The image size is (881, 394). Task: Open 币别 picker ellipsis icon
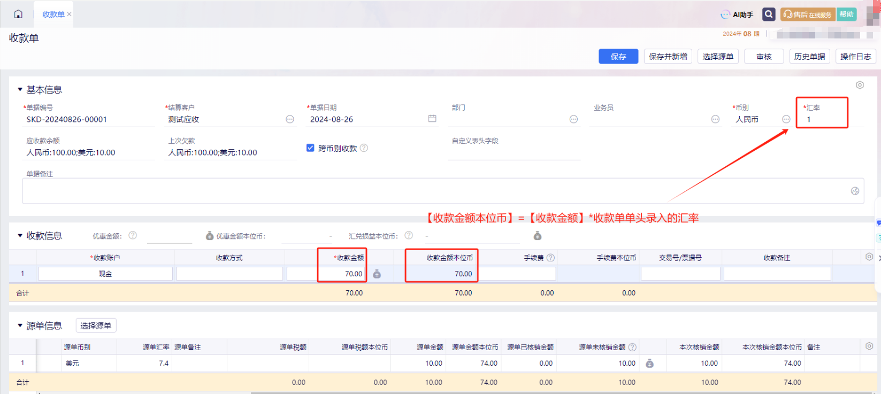[786, 119]
